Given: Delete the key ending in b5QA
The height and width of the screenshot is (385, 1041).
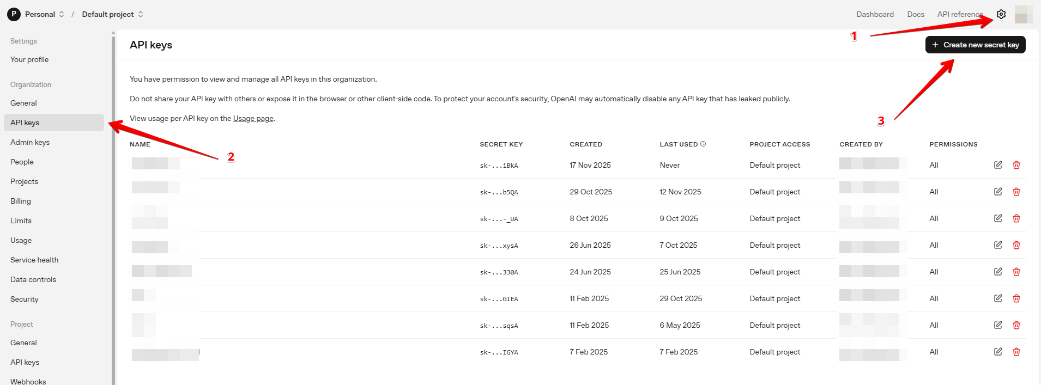Looking at the screenshot, I should [x=1016, y=192].
